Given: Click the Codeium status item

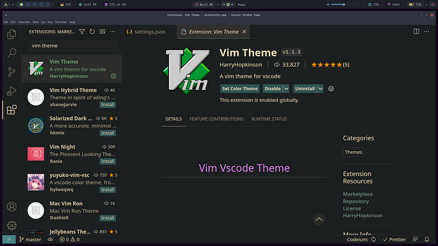Looking at the screenshot, I should point(361,239).
